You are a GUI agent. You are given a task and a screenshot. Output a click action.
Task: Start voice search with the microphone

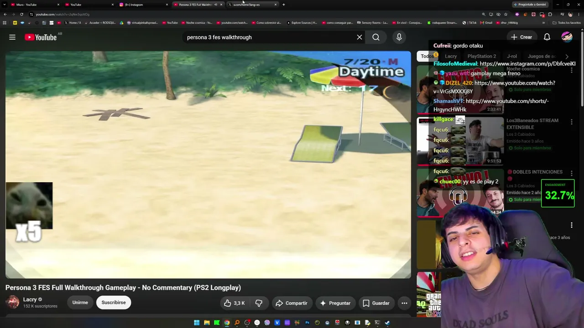[x=399, y=37]
